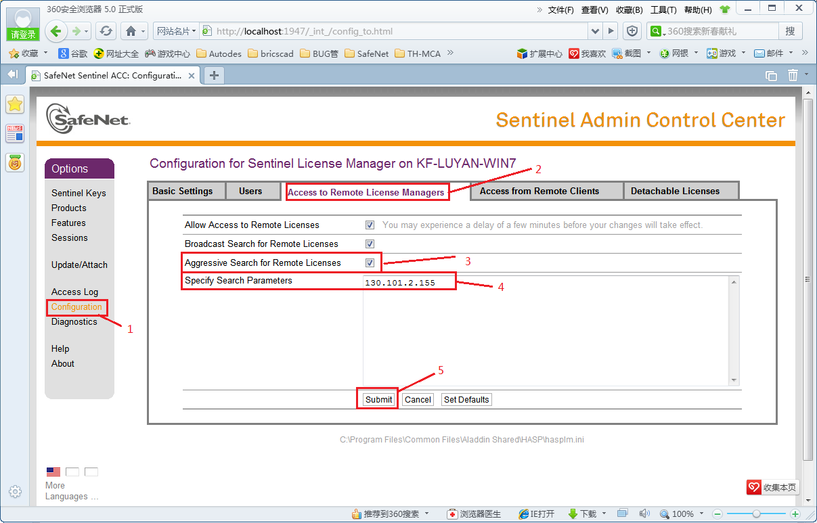The height and width of the screenshot is (523, 817).
Task: Open the news sidebar icon
Action: tap(15, 133)
